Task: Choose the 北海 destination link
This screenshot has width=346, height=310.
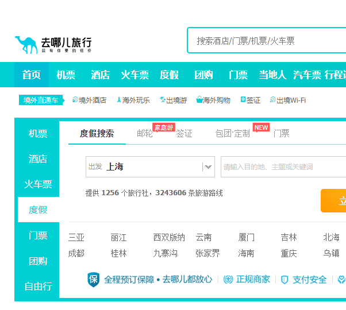Action: pyautogui.click(x=331, y=238)
